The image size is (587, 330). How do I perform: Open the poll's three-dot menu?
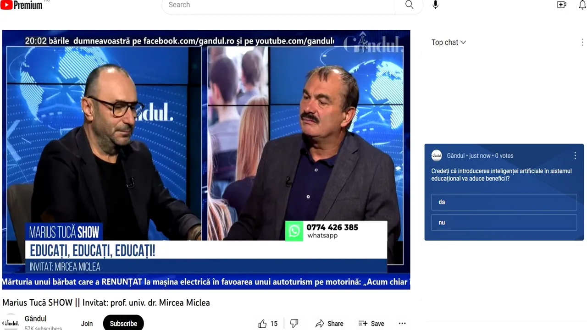point(575,156)
